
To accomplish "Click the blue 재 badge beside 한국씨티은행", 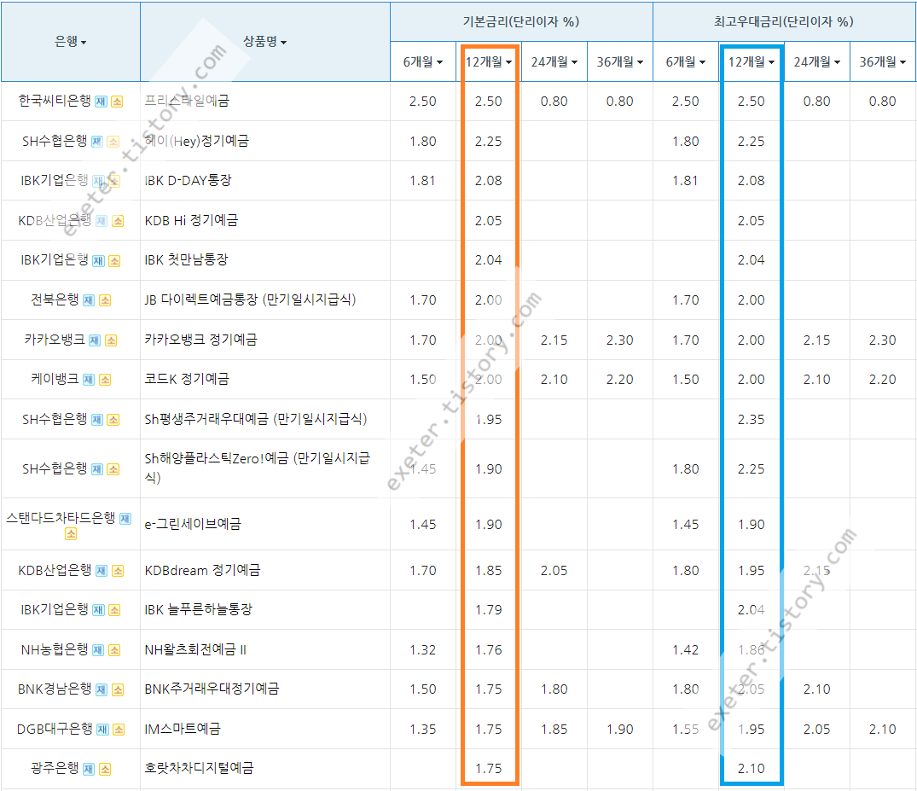I will point(102,102).
